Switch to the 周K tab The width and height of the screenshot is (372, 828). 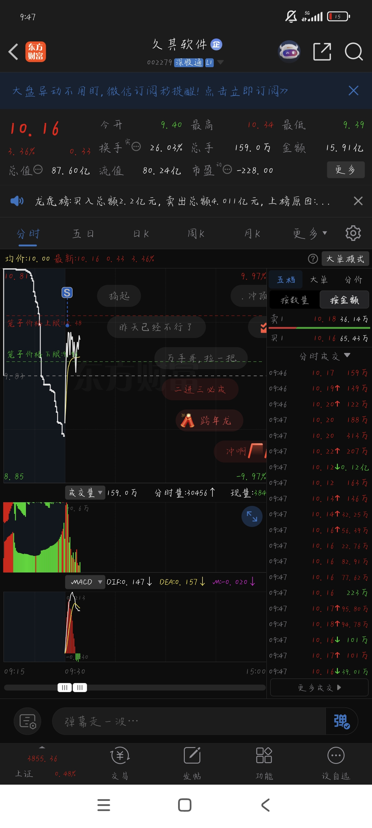tap(196, 234)
